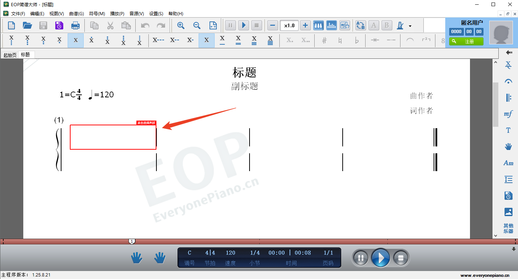This screenshot has width=518, height=279.
Task: Click the page marker 1 on timeline
Action: (x=132, y=241)
